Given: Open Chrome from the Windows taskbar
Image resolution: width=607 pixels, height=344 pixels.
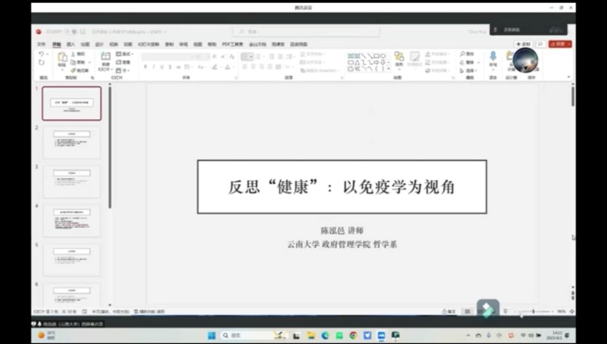Looking at the screenshot, I should 353,335.
